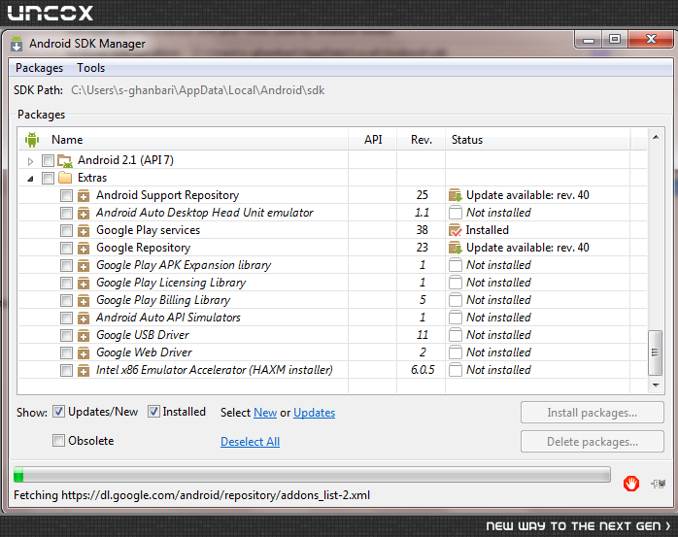Enable the Obsolete show filter

[x=58, y=441]
